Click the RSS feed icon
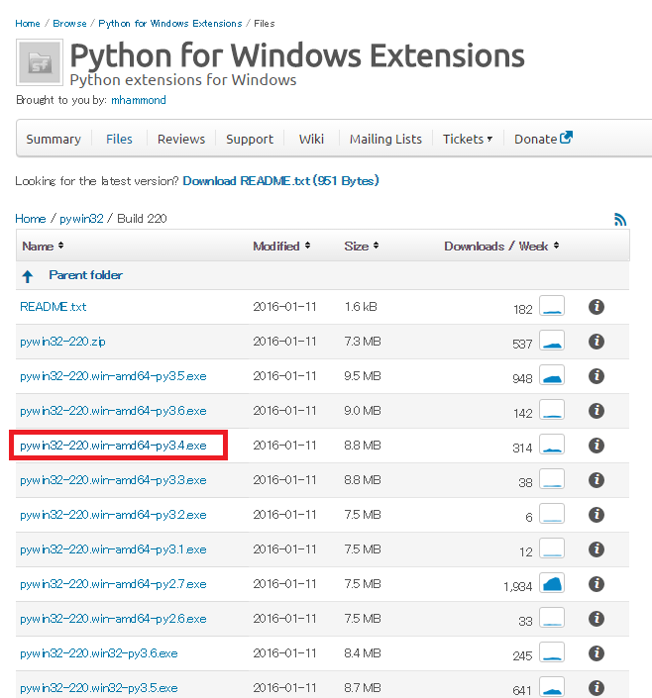 [x=620, y=220]
